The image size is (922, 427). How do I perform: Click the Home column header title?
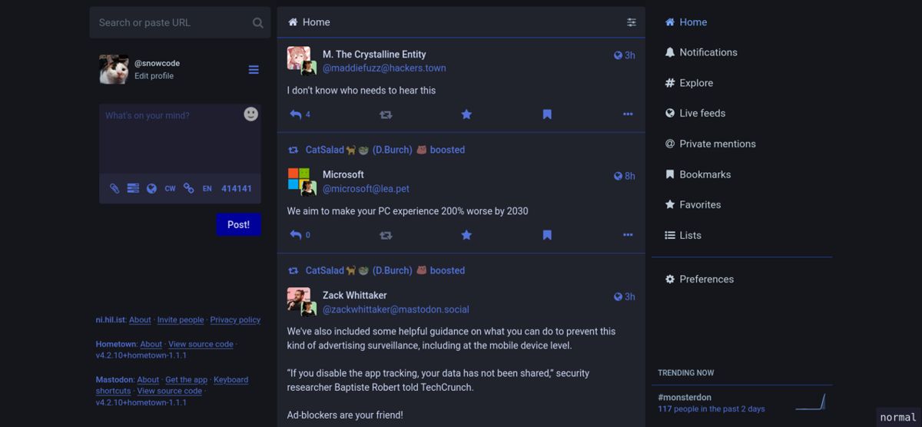[309, 22]
